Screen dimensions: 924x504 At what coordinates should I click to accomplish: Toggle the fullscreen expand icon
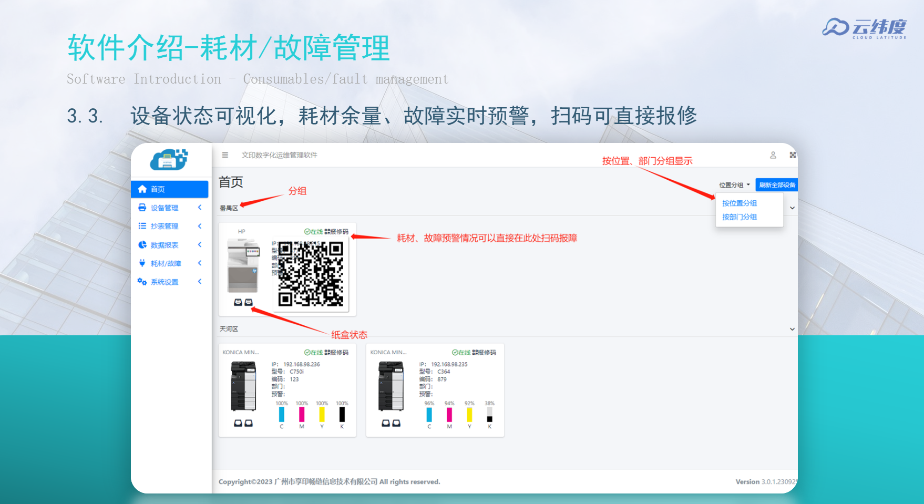pyautogui.click(x=793, y=155)
